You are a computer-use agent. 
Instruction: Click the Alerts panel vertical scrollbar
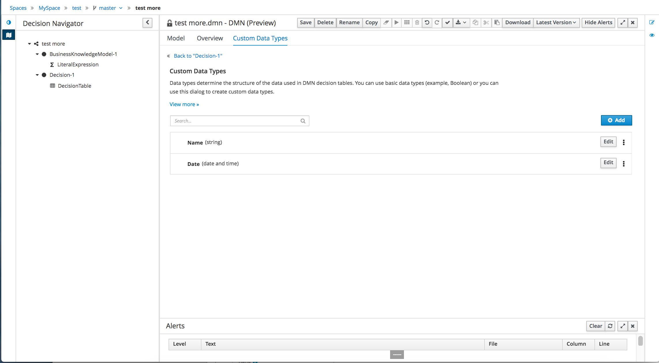[640, 341]
